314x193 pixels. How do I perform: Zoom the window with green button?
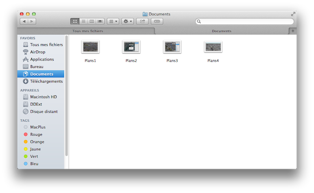tap(34, 14)
